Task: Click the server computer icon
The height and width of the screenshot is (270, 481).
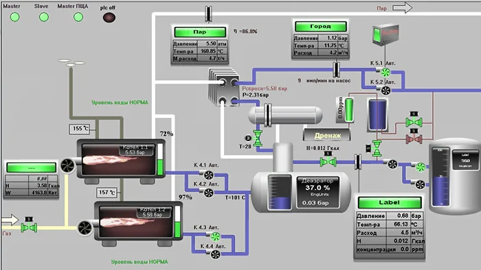Action: pos(385,35)
